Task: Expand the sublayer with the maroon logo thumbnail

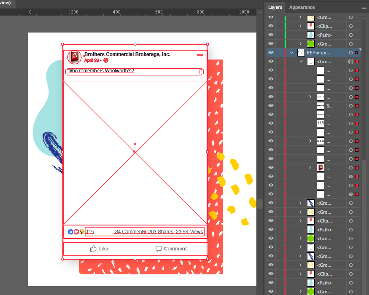Action: tap(310, 167)
